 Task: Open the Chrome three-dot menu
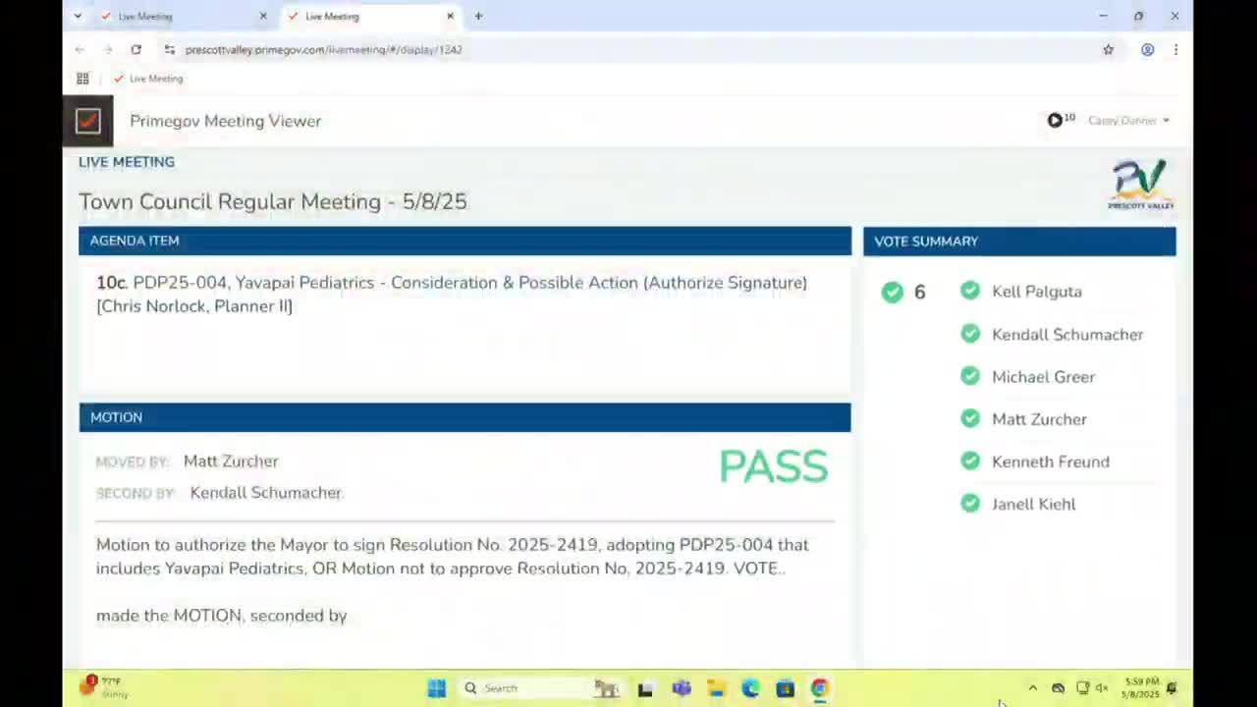(1175, 49)
